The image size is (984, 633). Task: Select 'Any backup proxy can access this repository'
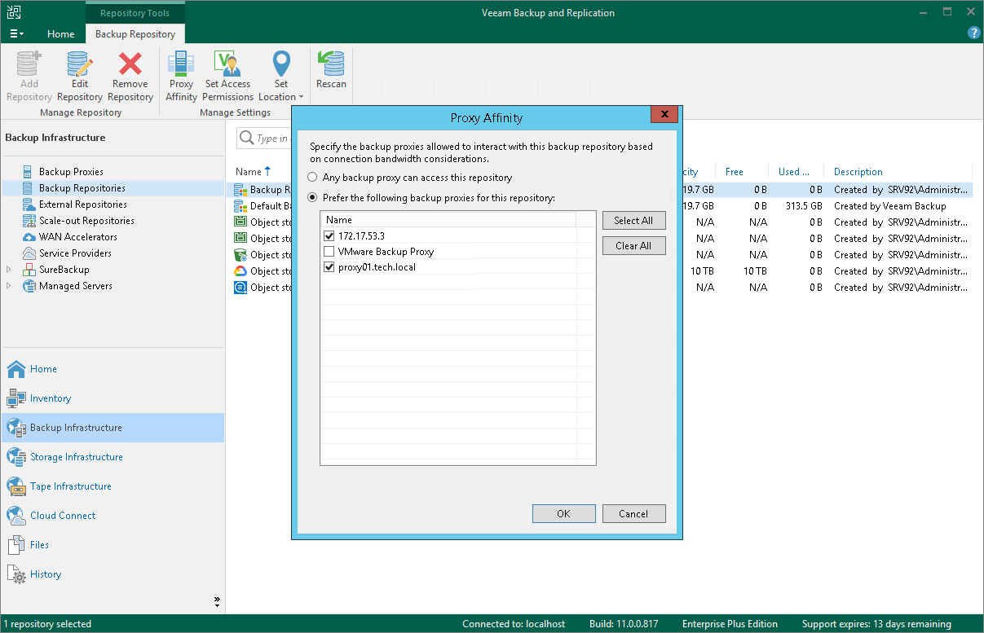click(312, 178)
